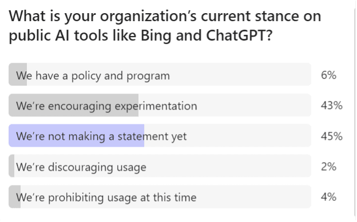Select 'We have a policy and program' option
Viewport: 357px width, 222px height.
click(160, 75)
